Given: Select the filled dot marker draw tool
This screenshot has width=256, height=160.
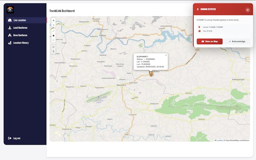Looking at the screenshot, I should pyautogui.click(x=53, y=36).
